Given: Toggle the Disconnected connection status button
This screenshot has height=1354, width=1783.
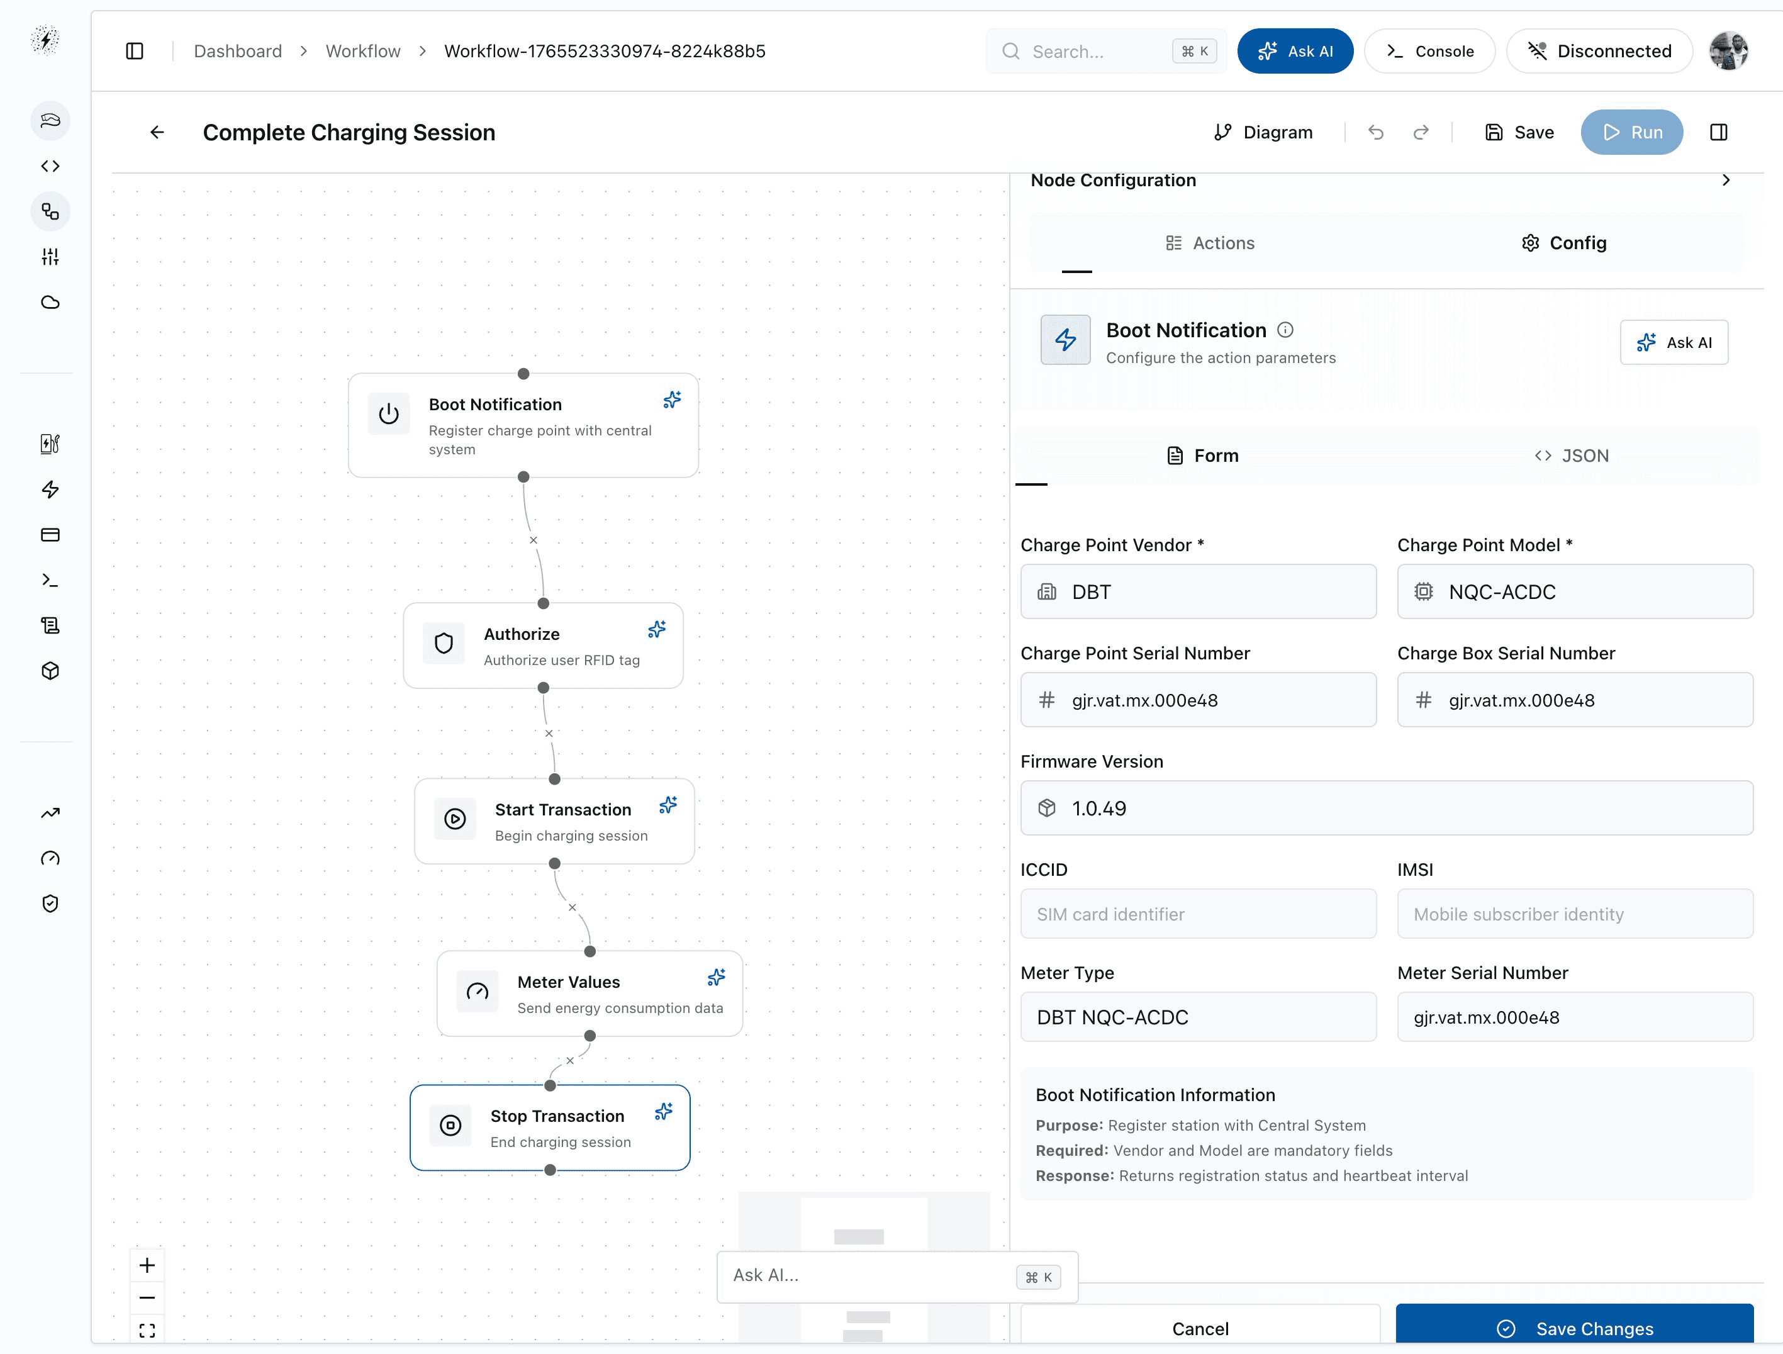Looking at the screenshot, I should 1599,51.
